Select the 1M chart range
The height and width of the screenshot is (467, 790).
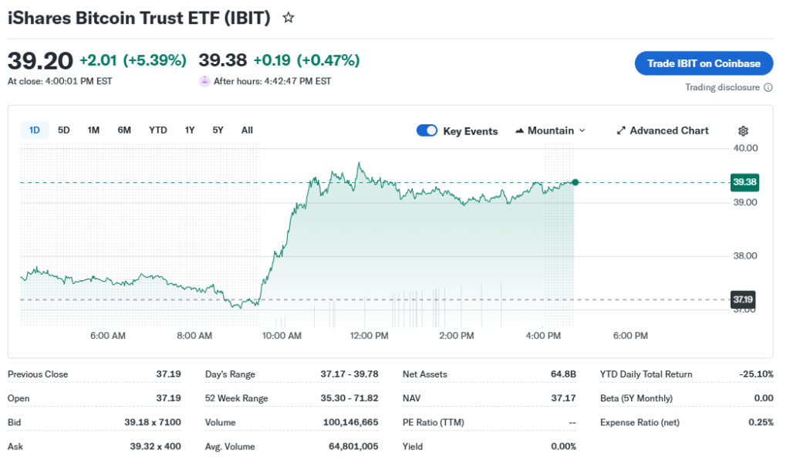(x=93, y=130)
